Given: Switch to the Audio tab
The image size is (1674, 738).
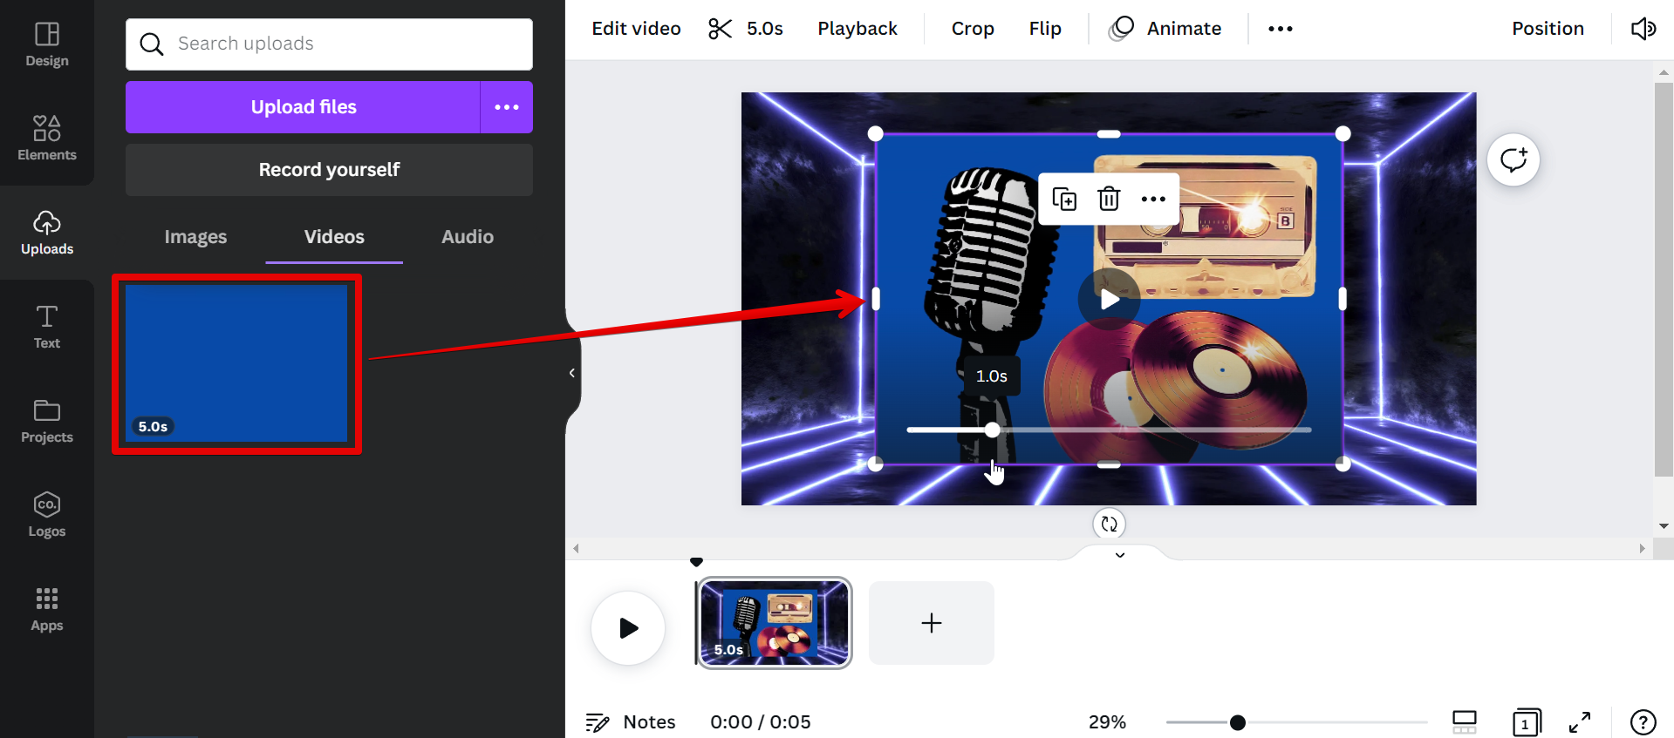Looking at the screenshot, I should coord(467,237).
